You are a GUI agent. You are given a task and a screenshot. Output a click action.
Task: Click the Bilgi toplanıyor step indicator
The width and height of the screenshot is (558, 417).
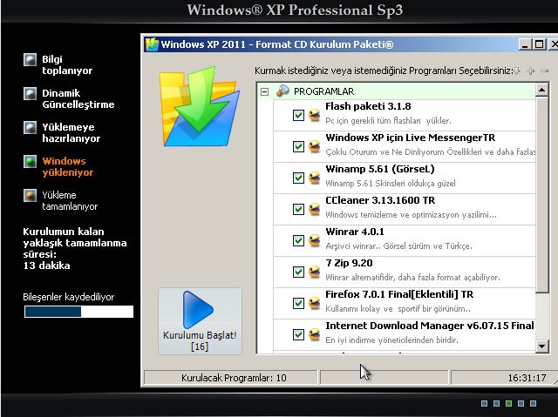point(30,60)
